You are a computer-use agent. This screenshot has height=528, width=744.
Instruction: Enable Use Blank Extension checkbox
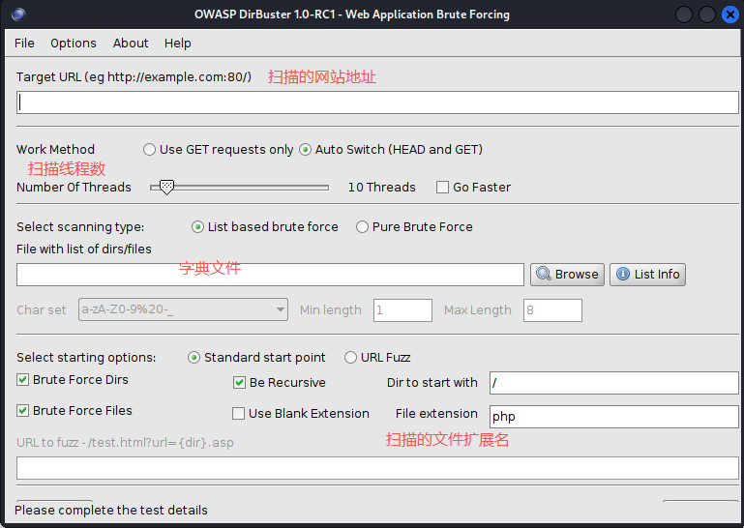(x=238, y=414)
